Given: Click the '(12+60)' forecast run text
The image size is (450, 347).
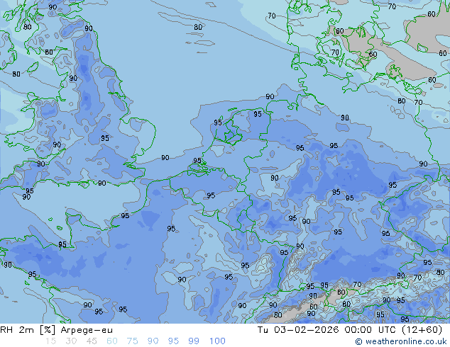Looking at the screenshot, I should 422,330.
